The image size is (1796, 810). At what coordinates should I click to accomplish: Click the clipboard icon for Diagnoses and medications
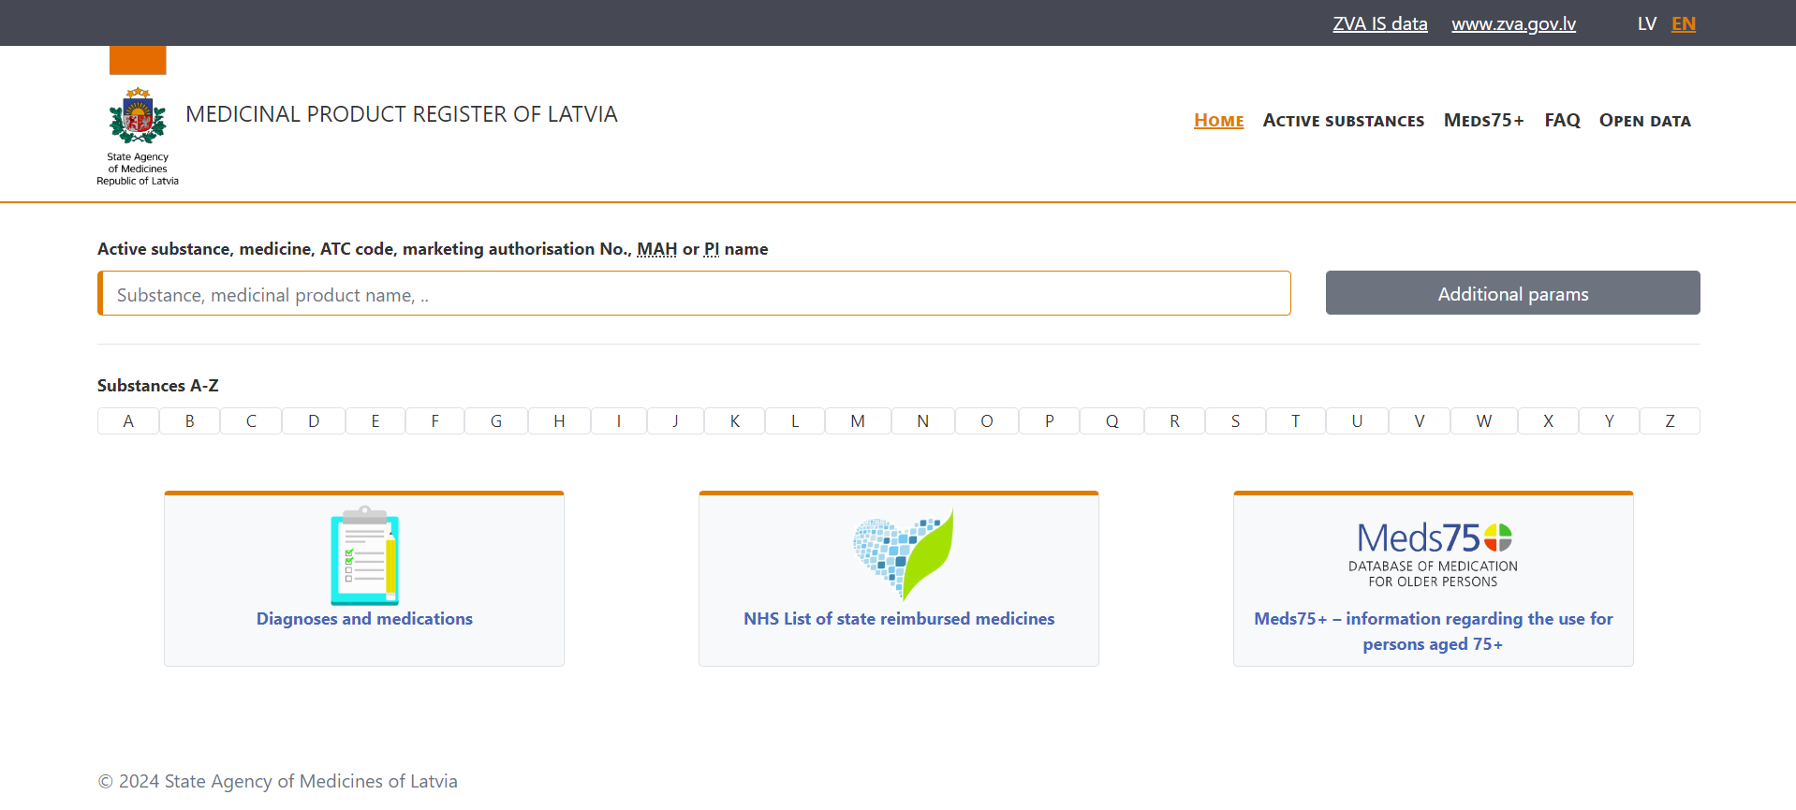[x=364, y=555]
